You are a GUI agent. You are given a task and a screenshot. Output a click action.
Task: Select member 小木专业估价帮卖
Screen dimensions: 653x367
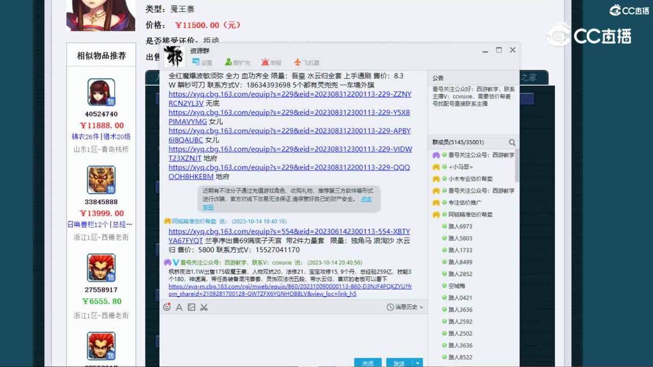[471, 179]
